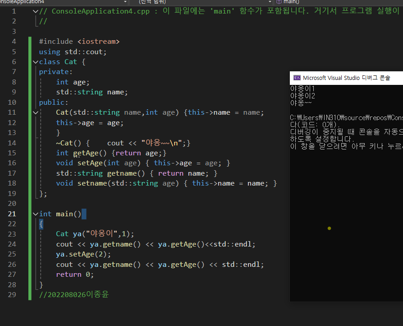The width and height of the screenshot is (403, 326).
Task: Open the global scope dropdown arrow
Action: pyautogui.click(x=270, y=2)
